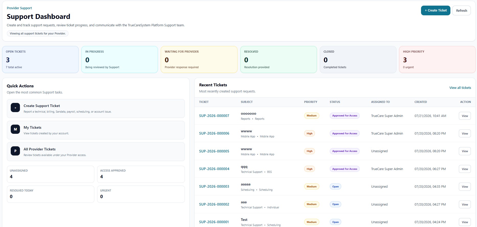Screen dimensions: 477x227
Task: Click created date 07/21/2026, 10:41 AM
Action: click(x=430, y=116)
